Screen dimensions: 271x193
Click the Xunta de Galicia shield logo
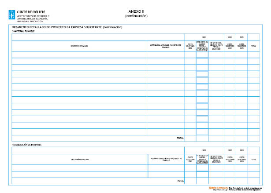coord(12,15)
